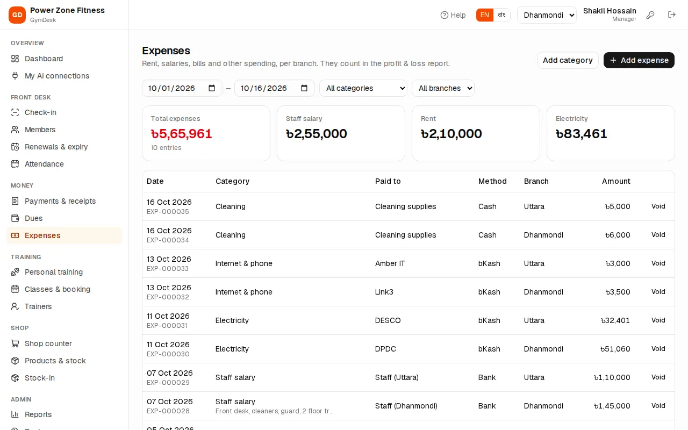Void expense EXP-000035
Image resolution: width=688 pixels, height=430 pixels.
[x=658, y=206]
